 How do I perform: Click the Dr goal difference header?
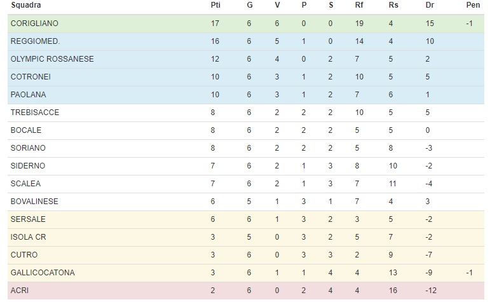(x=430, y=5)
